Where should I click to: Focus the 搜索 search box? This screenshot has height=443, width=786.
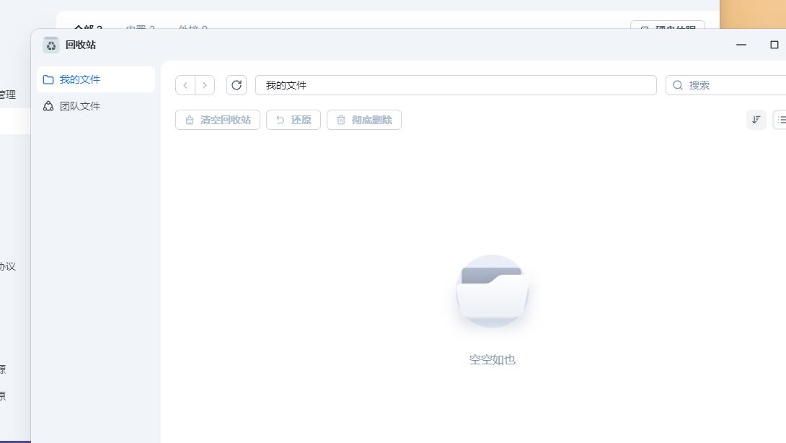coord(727,85)
